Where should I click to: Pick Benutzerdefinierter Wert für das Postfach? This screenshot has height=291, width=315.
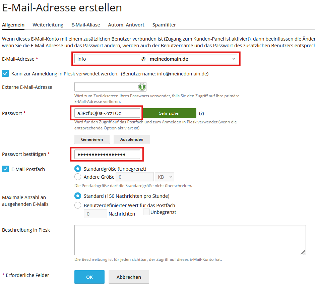(x=78, y=205)
